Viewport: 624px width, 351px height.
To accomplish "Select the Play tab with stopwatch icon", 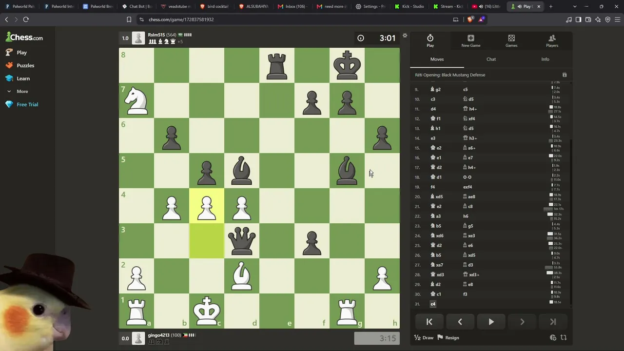I will [x=430, y=41].
